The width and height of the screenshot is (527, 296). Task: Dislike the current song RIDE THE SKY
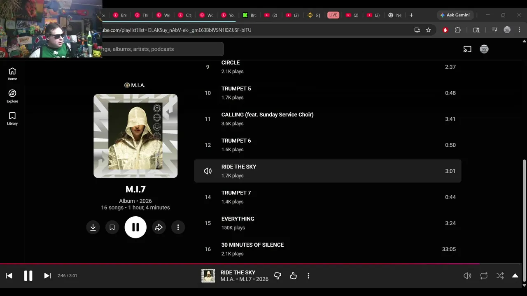(277, 276)
